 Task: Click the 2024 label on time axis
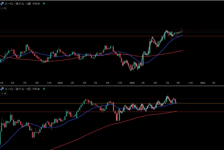60,82
